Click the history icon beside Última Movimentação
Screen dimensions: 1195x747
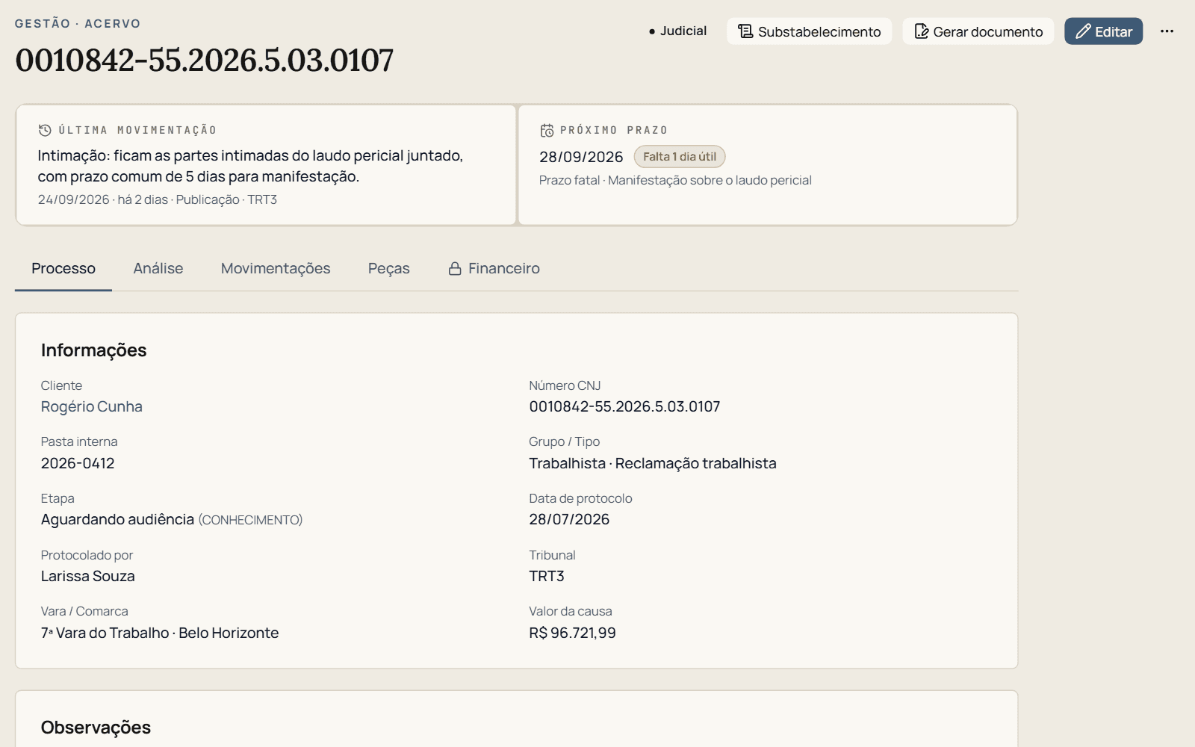45,130
